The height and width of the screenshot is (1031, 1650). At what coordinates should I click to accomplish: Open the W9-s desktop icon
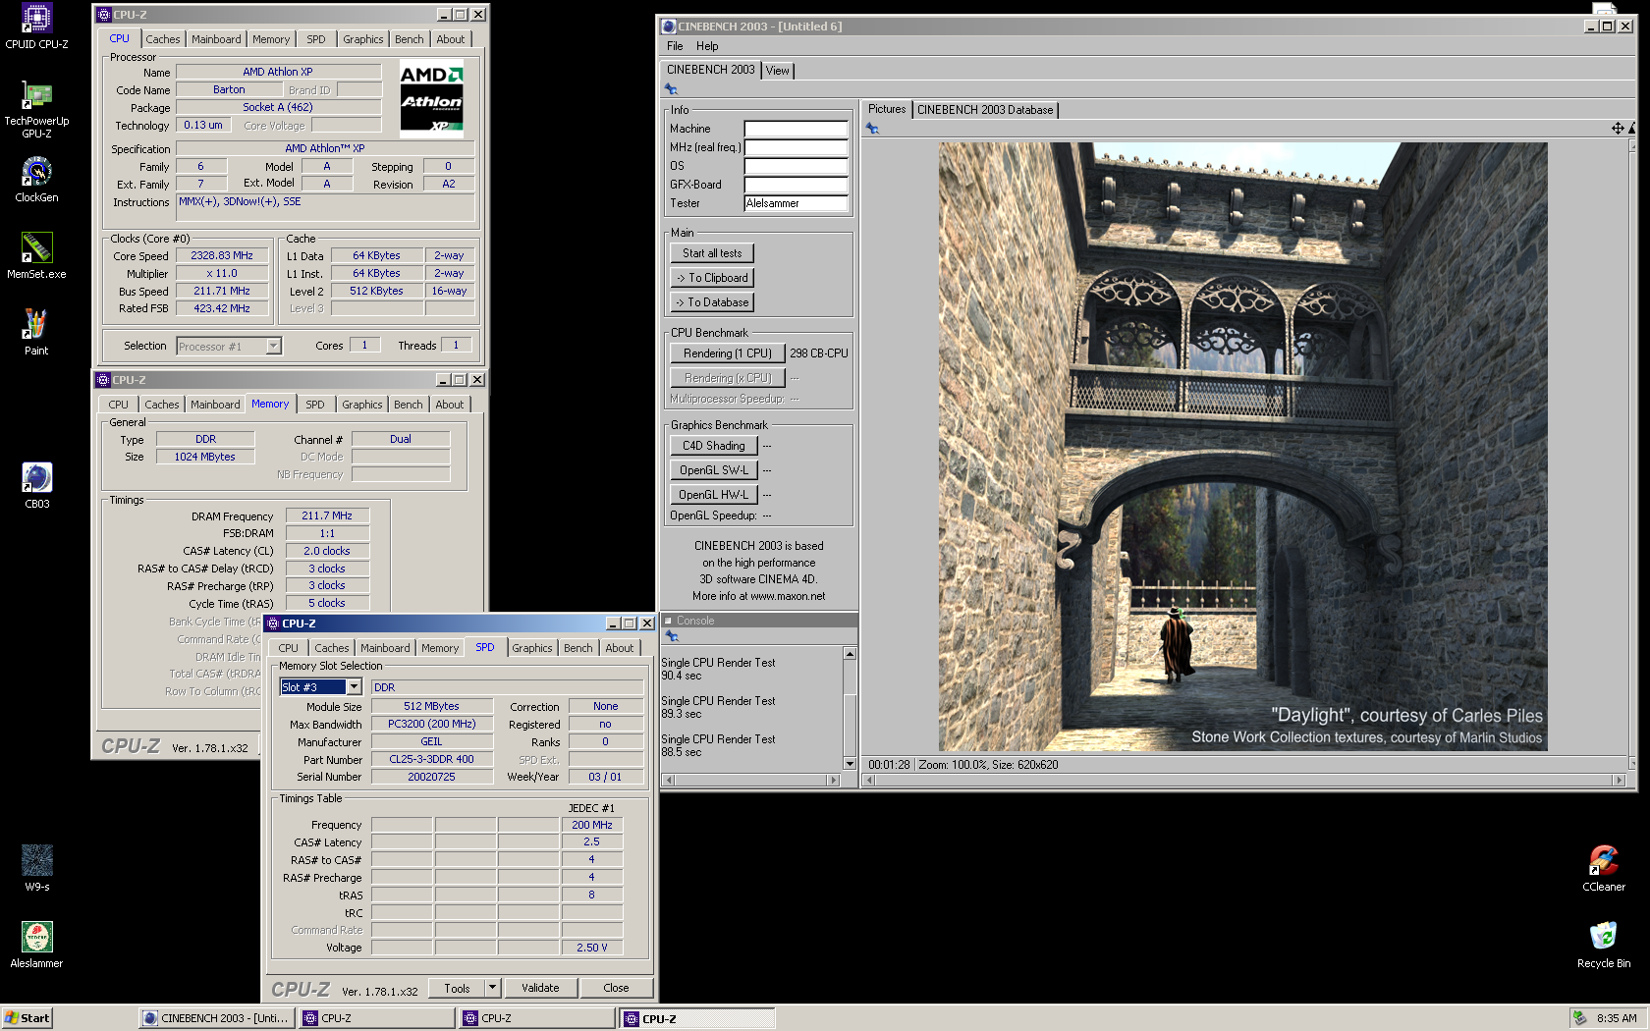pyautogui.click(x=36, y=868)
